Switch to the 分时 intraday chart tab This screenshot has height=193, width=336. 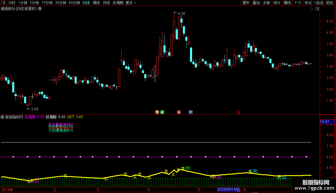(12, 3)
